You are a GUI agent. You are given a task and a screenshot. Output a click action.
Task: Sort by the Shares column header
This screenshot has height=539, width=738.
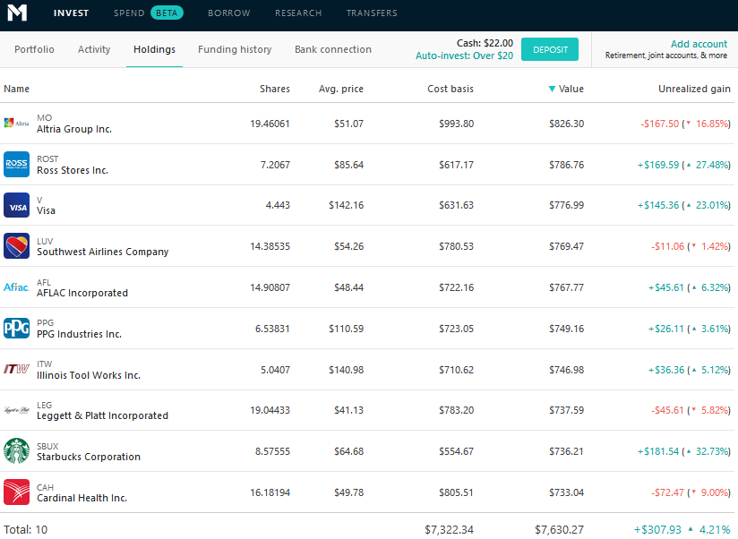[x=275, y=89]
